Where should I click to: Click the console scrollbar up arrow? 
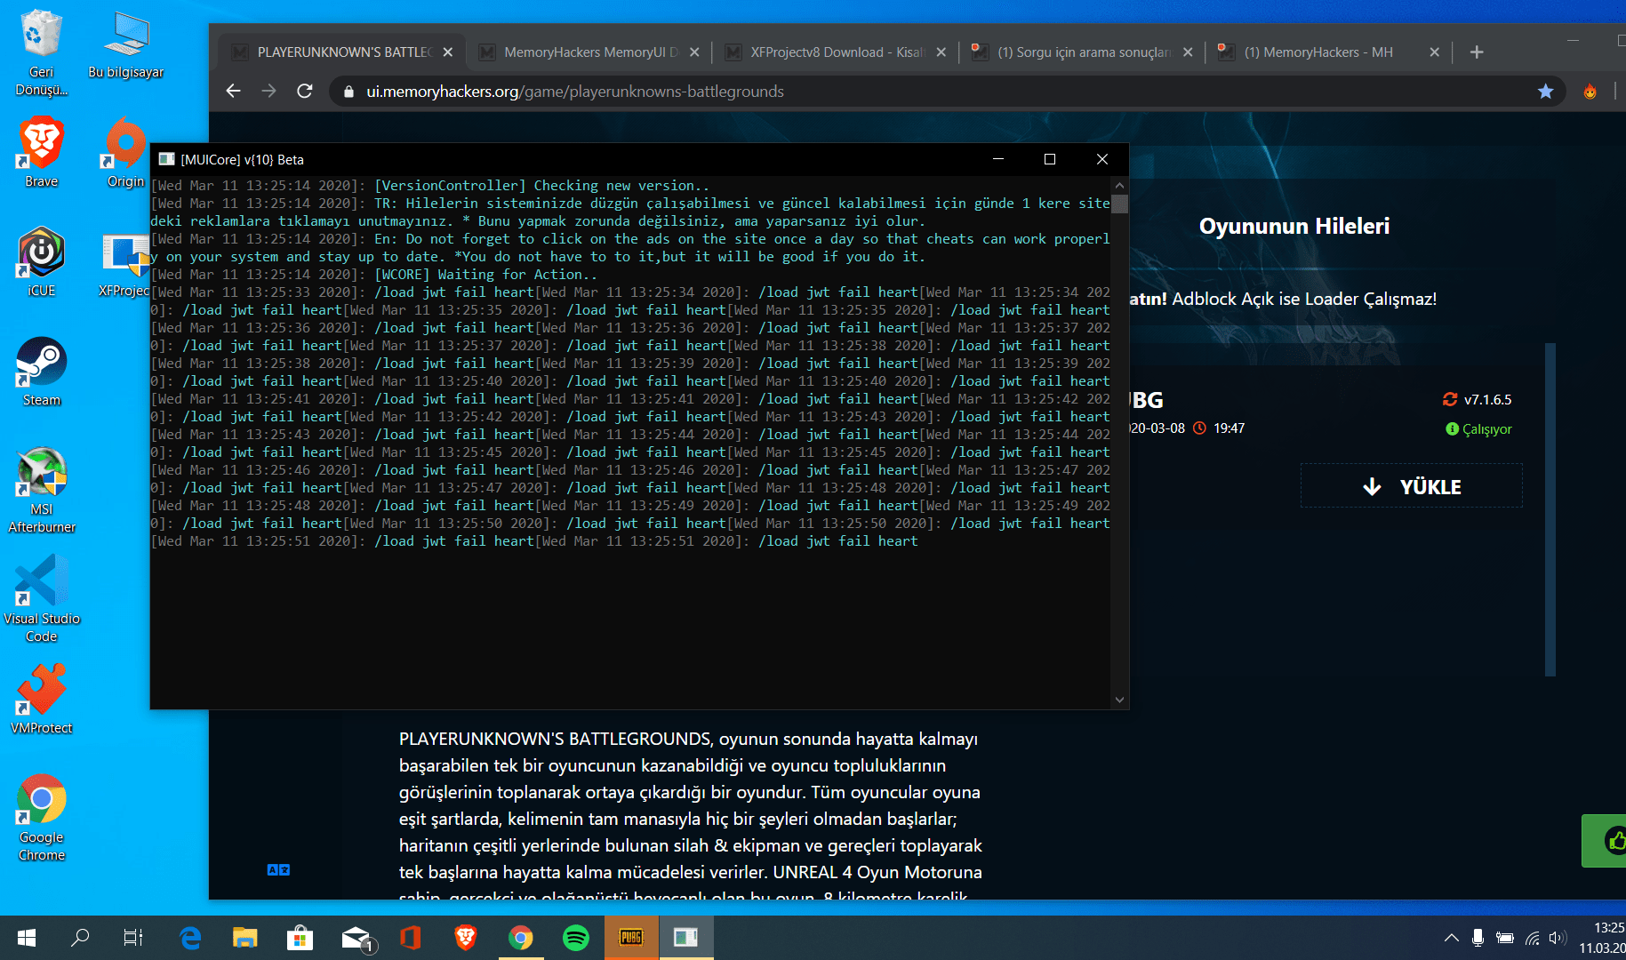coord(1119,185)
